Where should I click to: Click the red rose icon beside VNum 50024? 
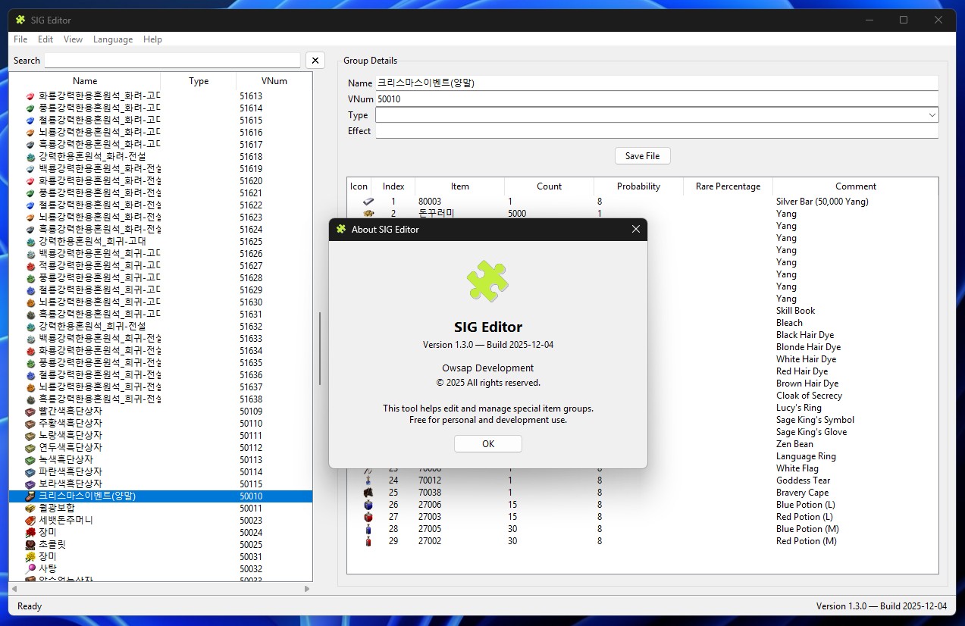[30, 533]
